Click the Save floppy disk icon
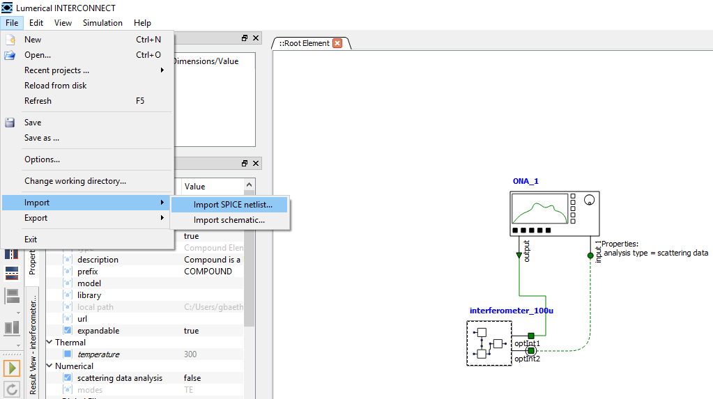 click(x=10, y=123)
